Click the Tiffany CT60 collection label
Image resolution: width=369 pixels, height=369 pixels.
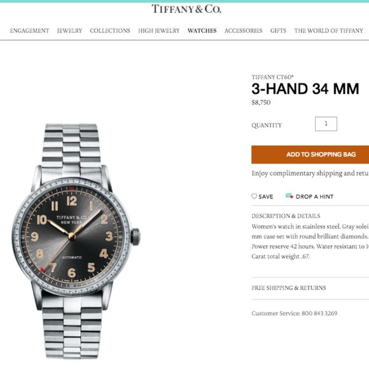click(x=272, y=77)
